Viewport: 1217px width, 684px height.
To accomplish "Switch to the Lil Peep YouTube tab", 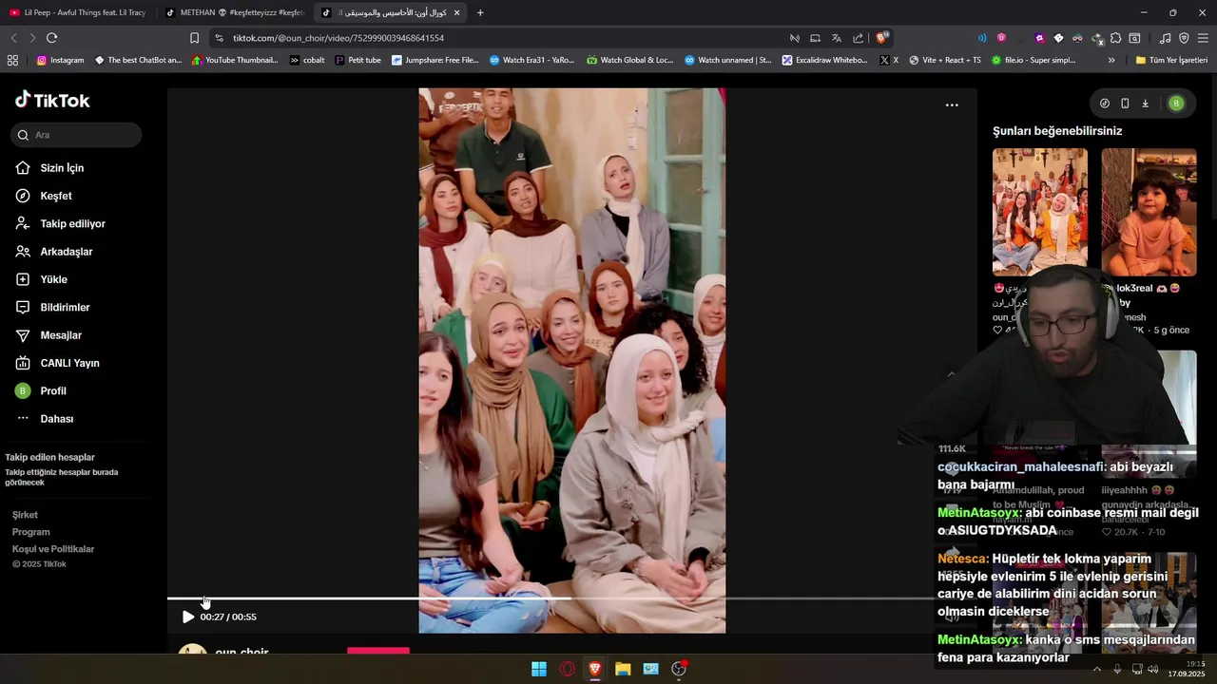I will point(78,12).
